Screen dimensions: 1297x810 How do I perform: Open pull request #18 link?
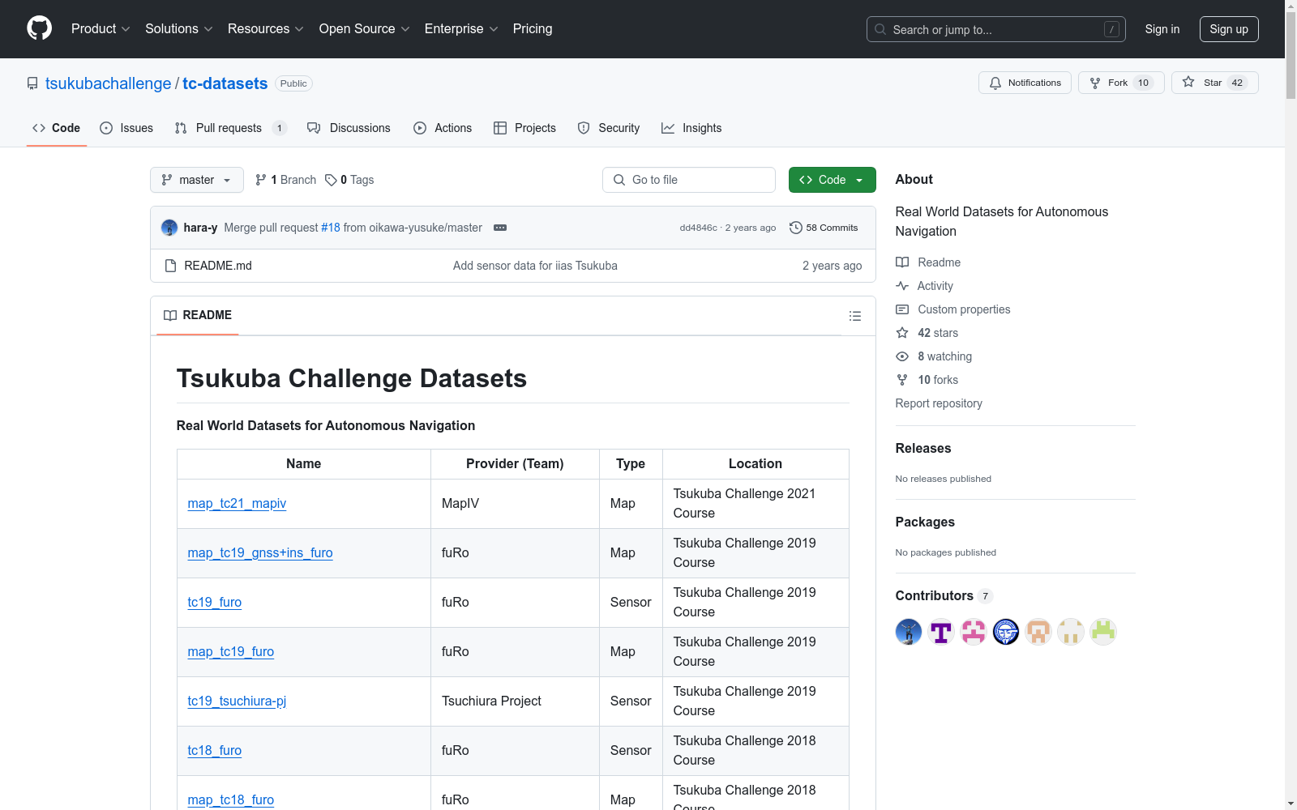[331, 228]
